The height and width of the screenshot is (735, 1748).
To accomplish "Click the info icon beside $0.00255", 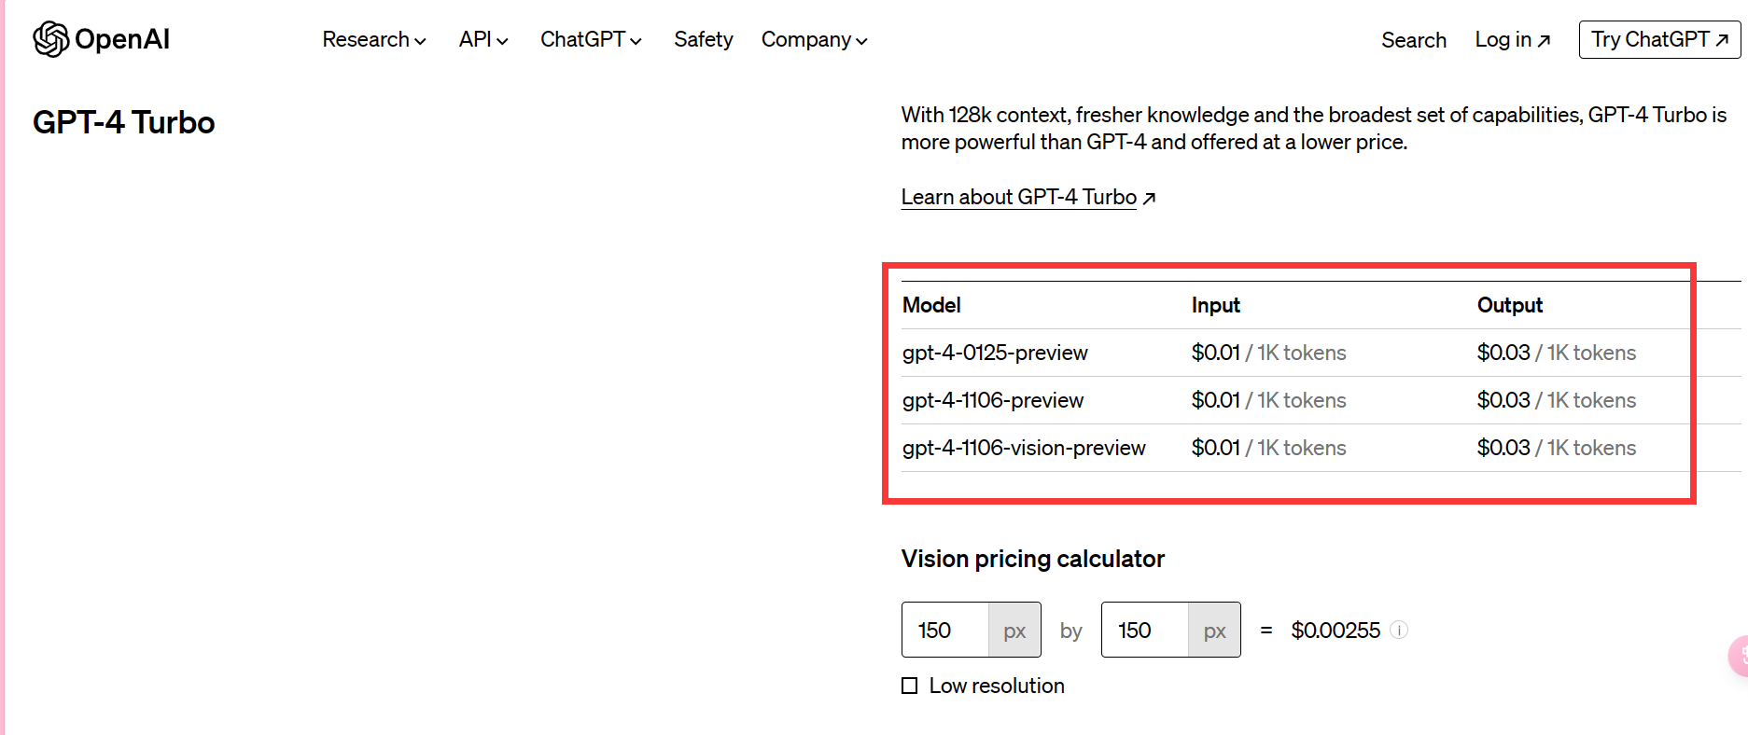I will 1398,630.
